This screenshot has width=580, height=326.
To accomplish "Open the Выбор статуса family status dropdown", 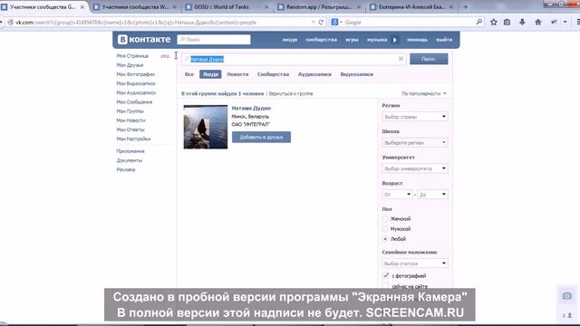I will [x=415, y=264].
